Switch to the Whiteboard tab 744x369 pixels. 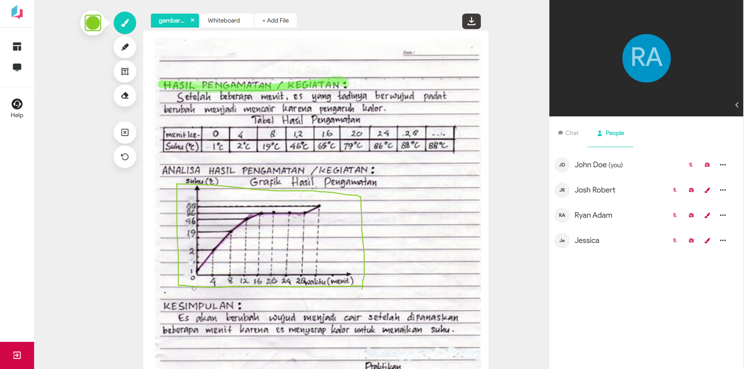224,21
